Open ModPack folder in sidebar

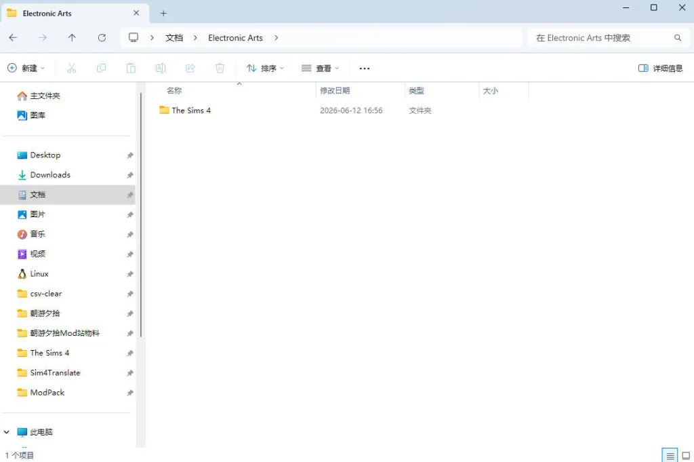tap(47, 393)
